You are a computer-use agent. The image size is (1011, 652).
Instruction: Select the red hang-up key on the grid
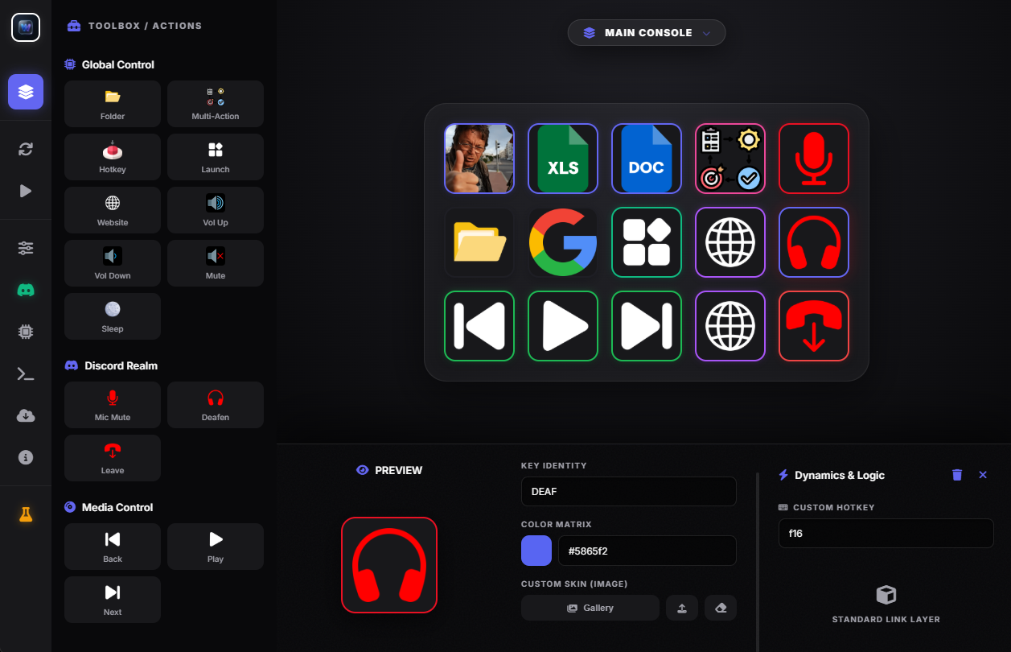coord(814,326)
